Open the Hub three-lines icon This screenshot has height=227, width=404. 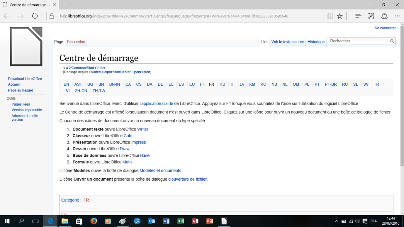tap(358, 16)
